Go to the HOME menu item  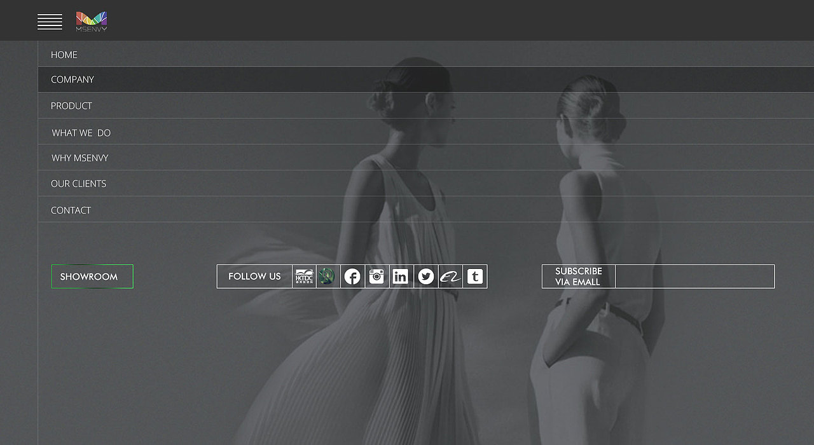pyautogui.click(x=426, y=54)
